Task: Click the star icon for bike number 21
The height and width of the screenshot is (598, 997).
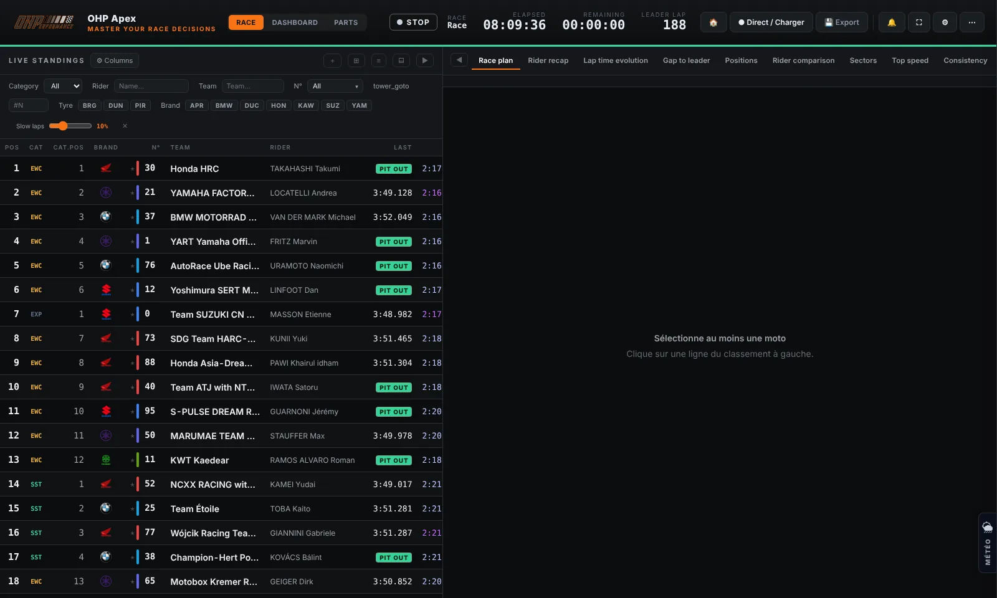Action: [132, 193]
